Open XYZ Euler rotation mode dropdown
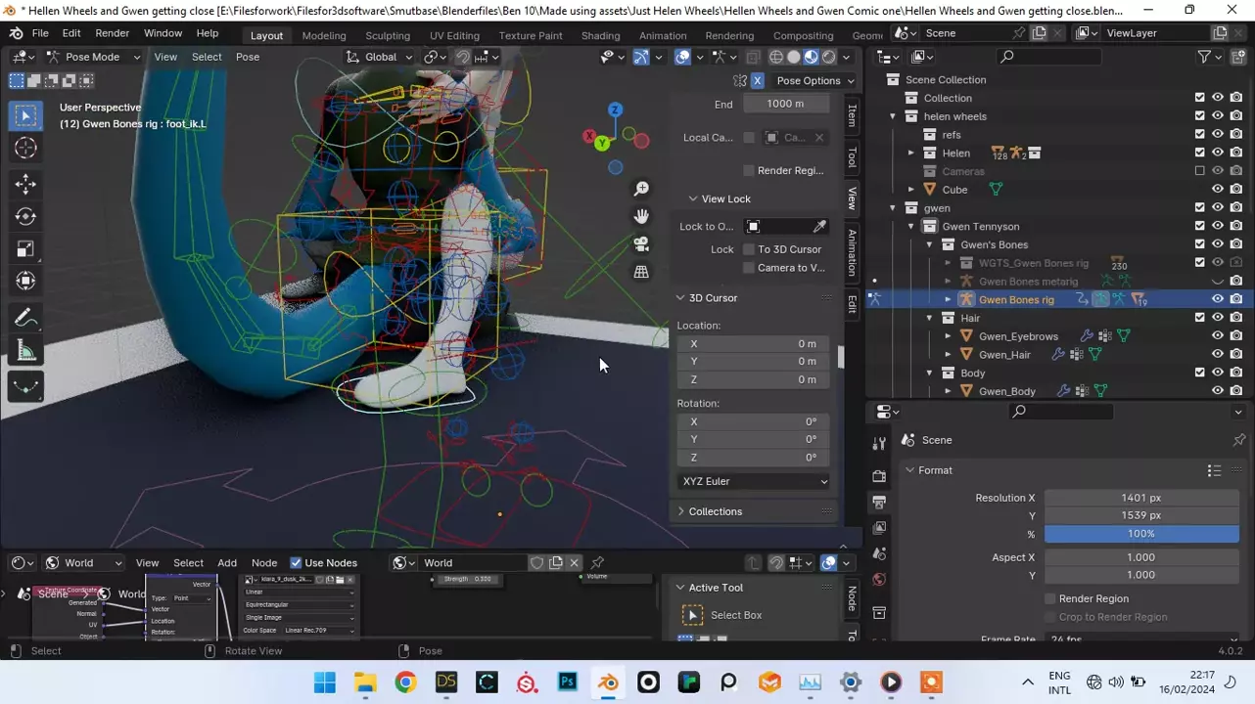Image resolution: width=1255 pixels, height=704 pixels. coord(754,482)
